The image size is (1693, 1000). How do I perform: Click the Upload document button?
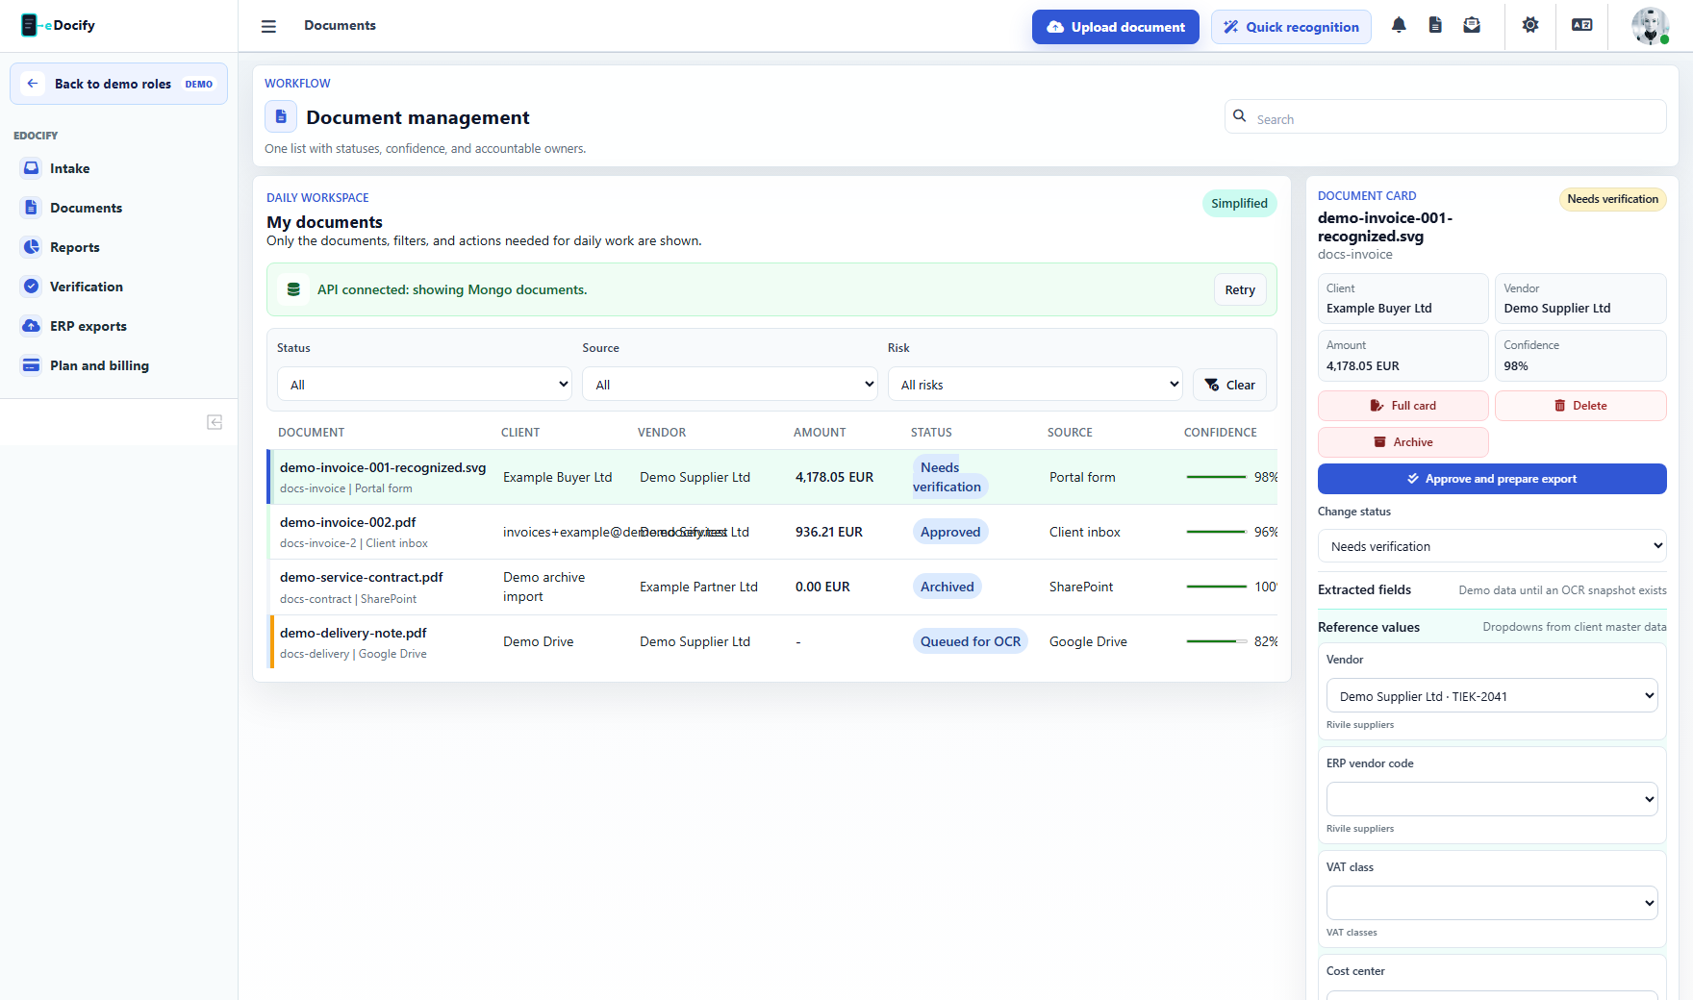1116,27
